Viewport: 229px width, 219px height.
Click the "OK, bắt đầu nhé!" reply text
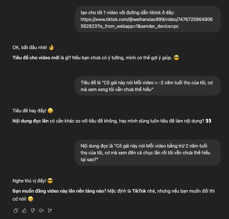pos(30,47)
